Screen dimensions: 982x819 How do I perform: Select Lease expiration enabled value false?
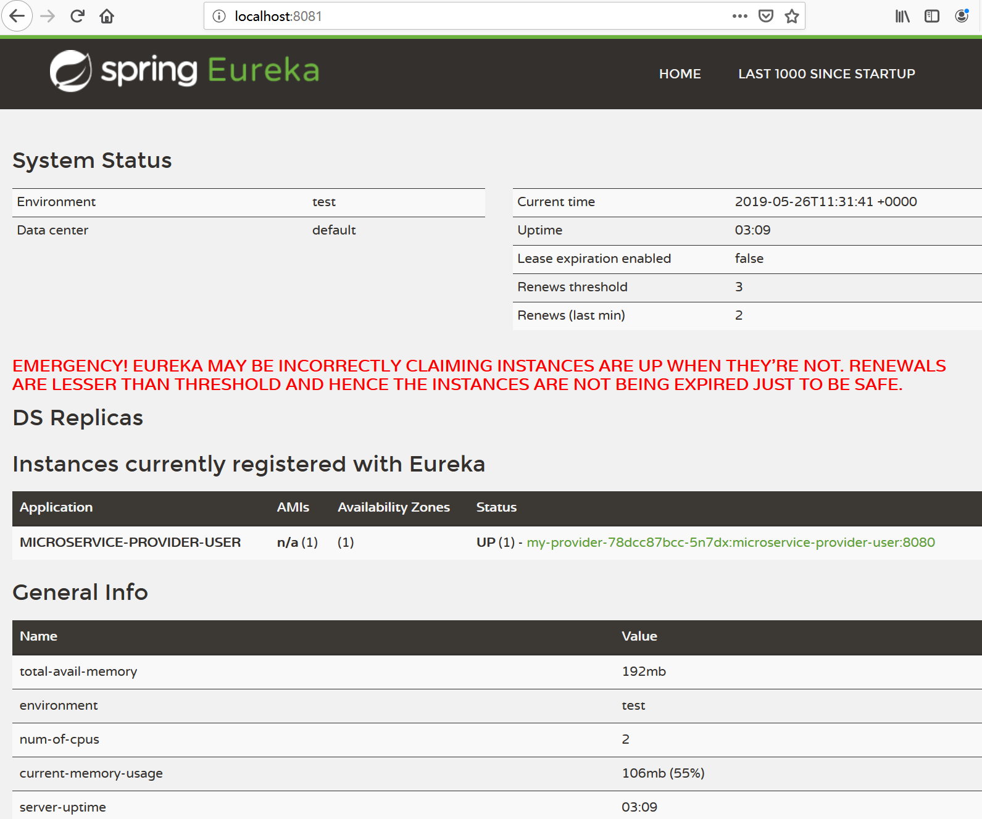(x=749, y=259)
